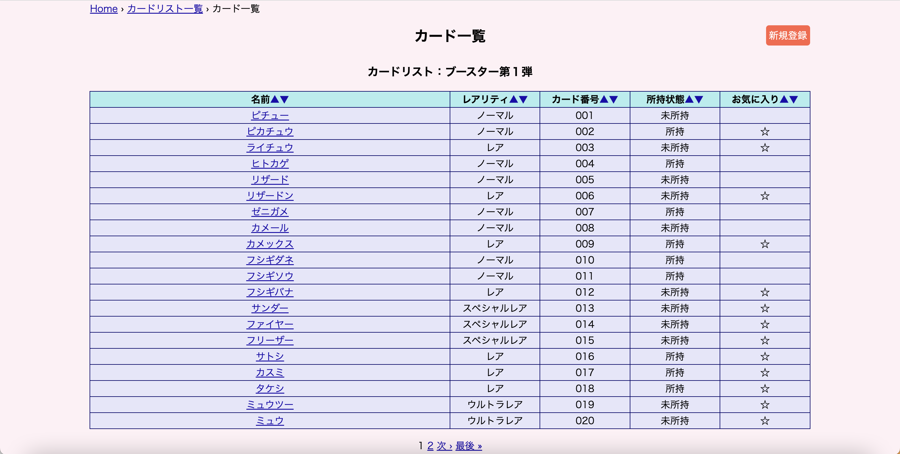Screen dimensions: 900x454
Task: Sort rarity column descending arrow
Action: pyautogui.click(x=523, y=100)
